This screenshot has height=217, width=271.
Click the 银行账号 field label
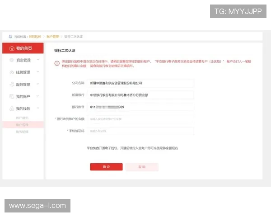(78, 107)
